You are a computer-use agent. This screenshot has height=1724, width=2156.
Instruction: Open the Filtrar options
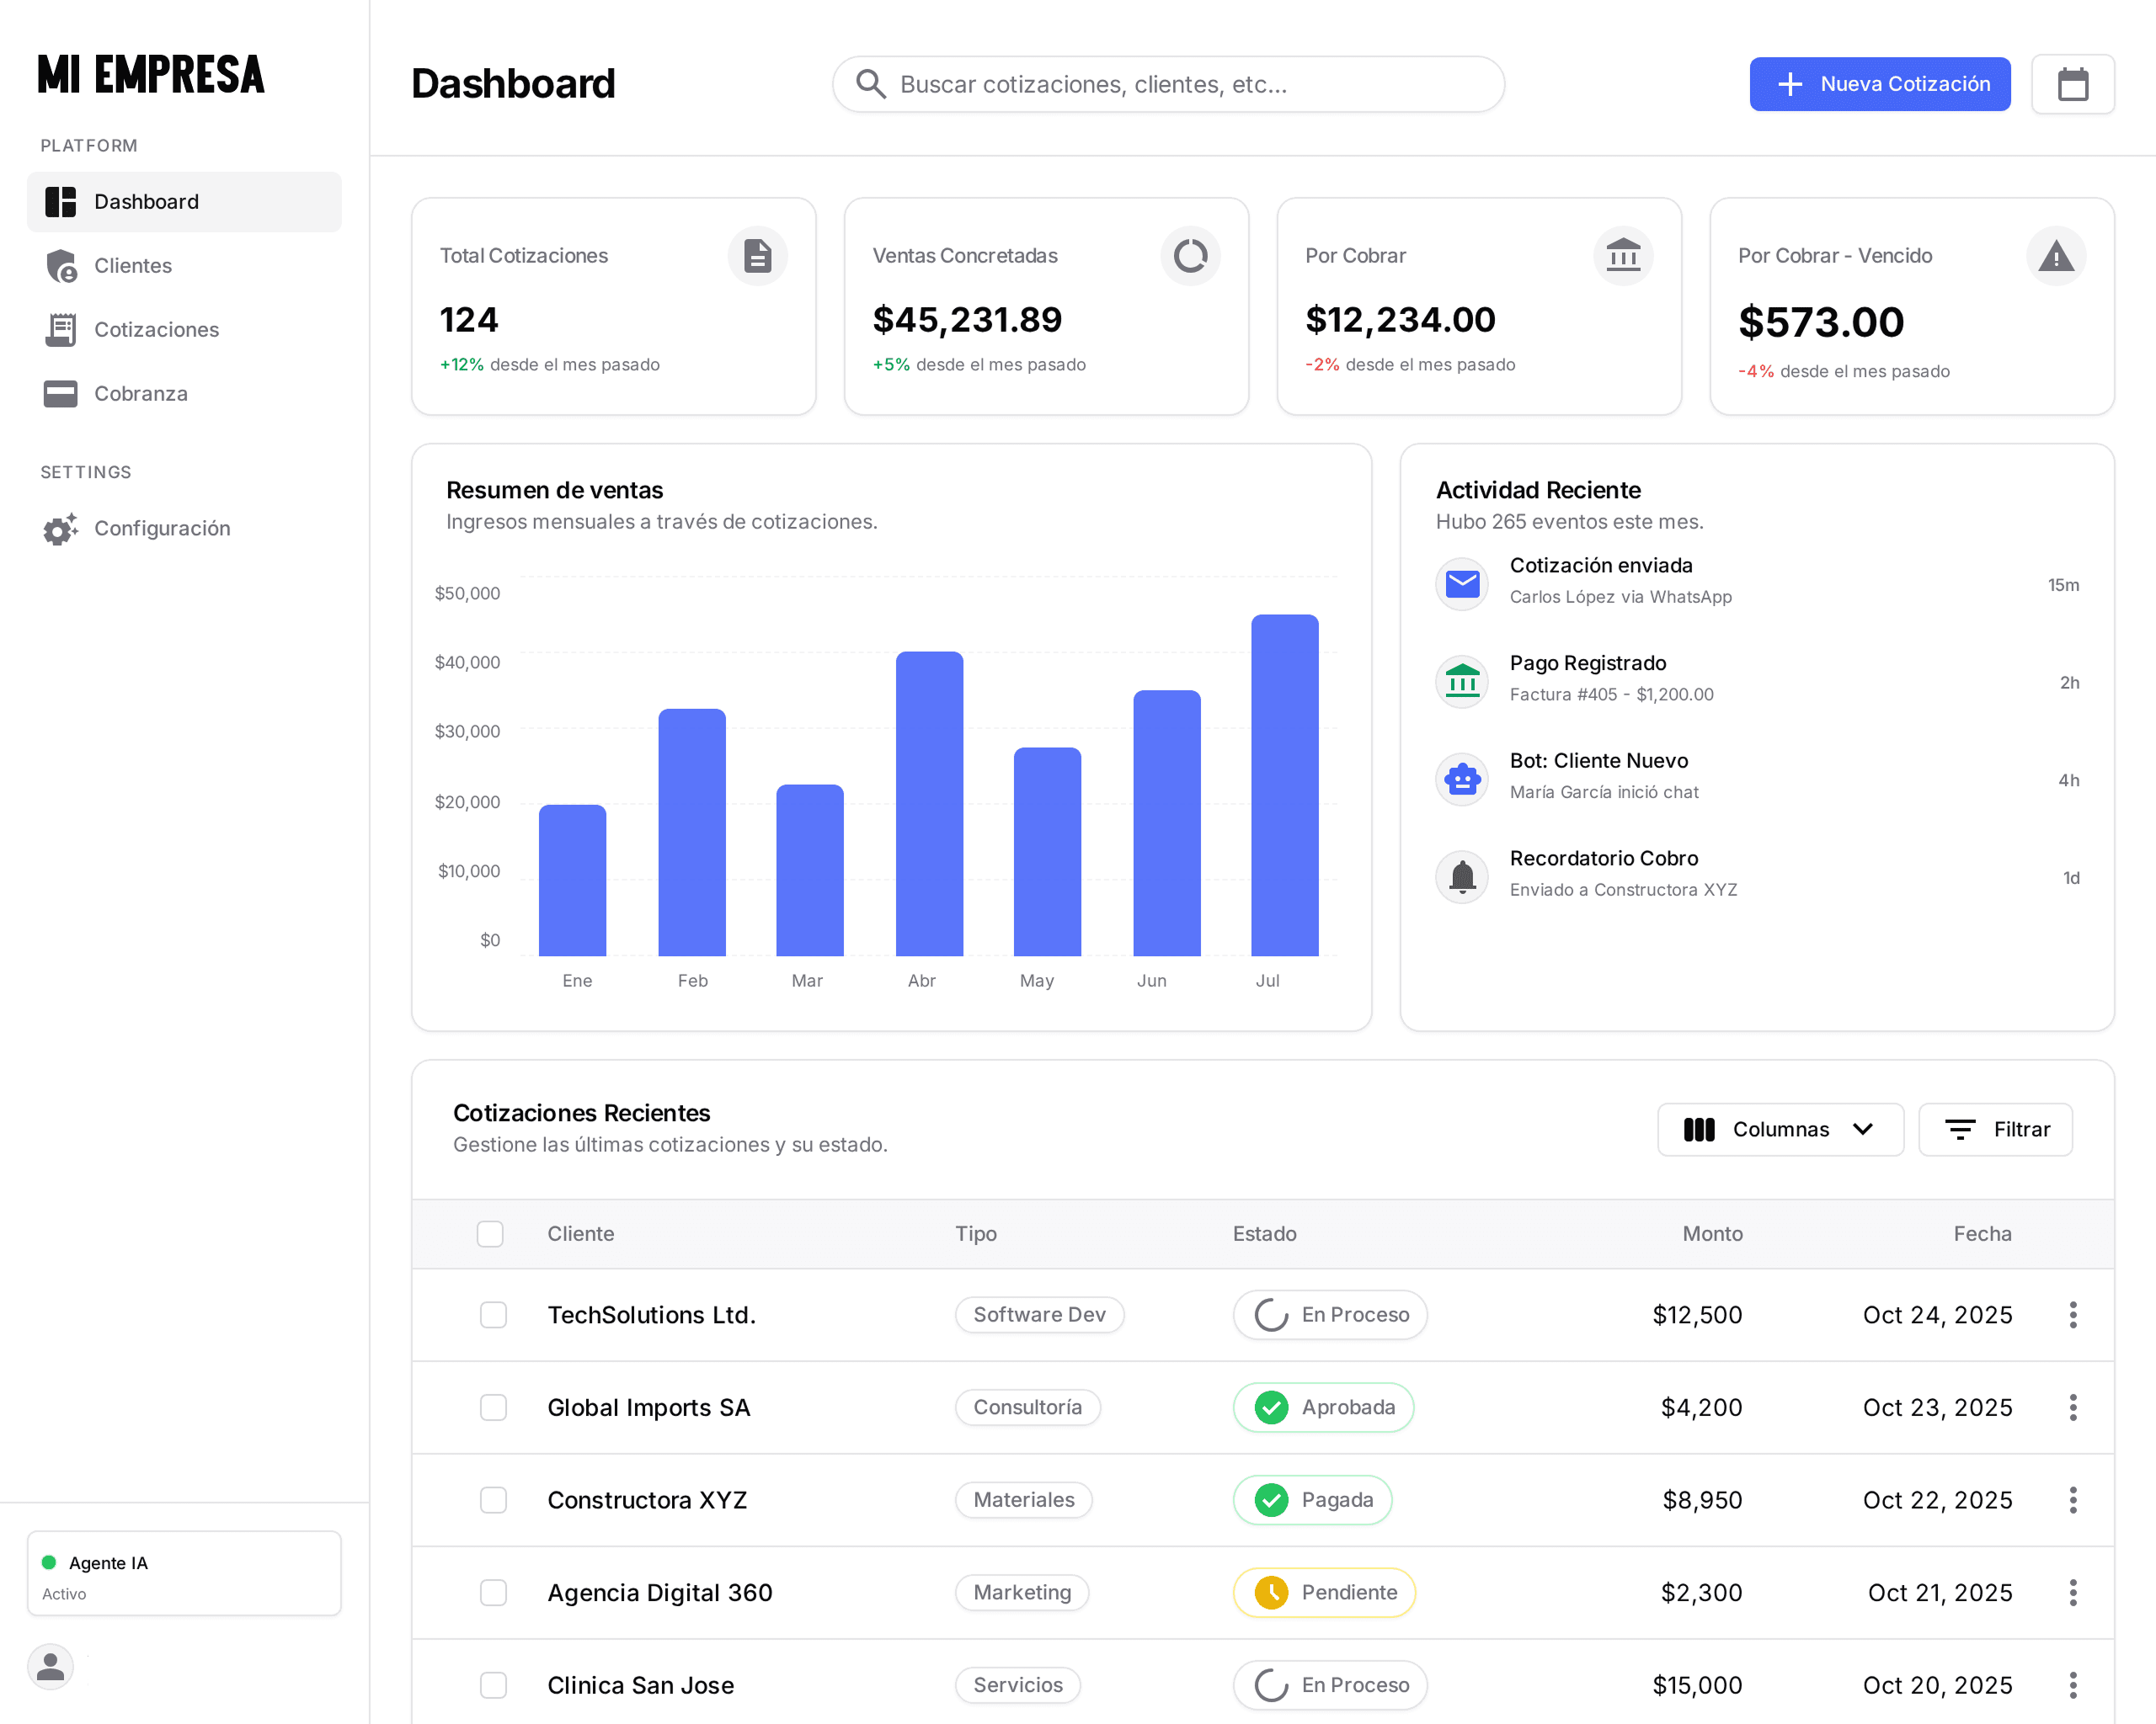click(x=1994, y=1130)
